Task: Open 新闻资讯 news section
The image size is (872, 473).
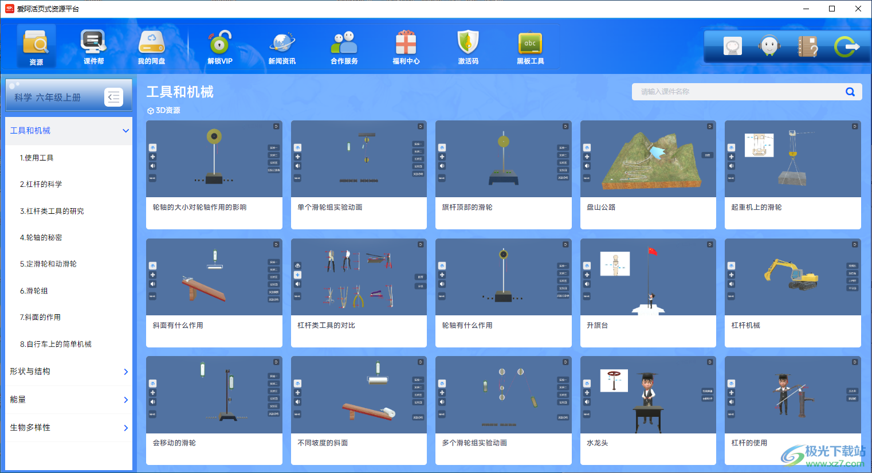Action: [282, 46]
